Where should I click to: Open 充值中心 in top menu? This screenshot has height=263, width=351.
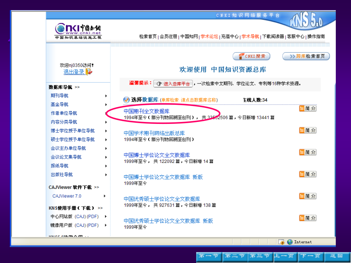tap(230, 37)
